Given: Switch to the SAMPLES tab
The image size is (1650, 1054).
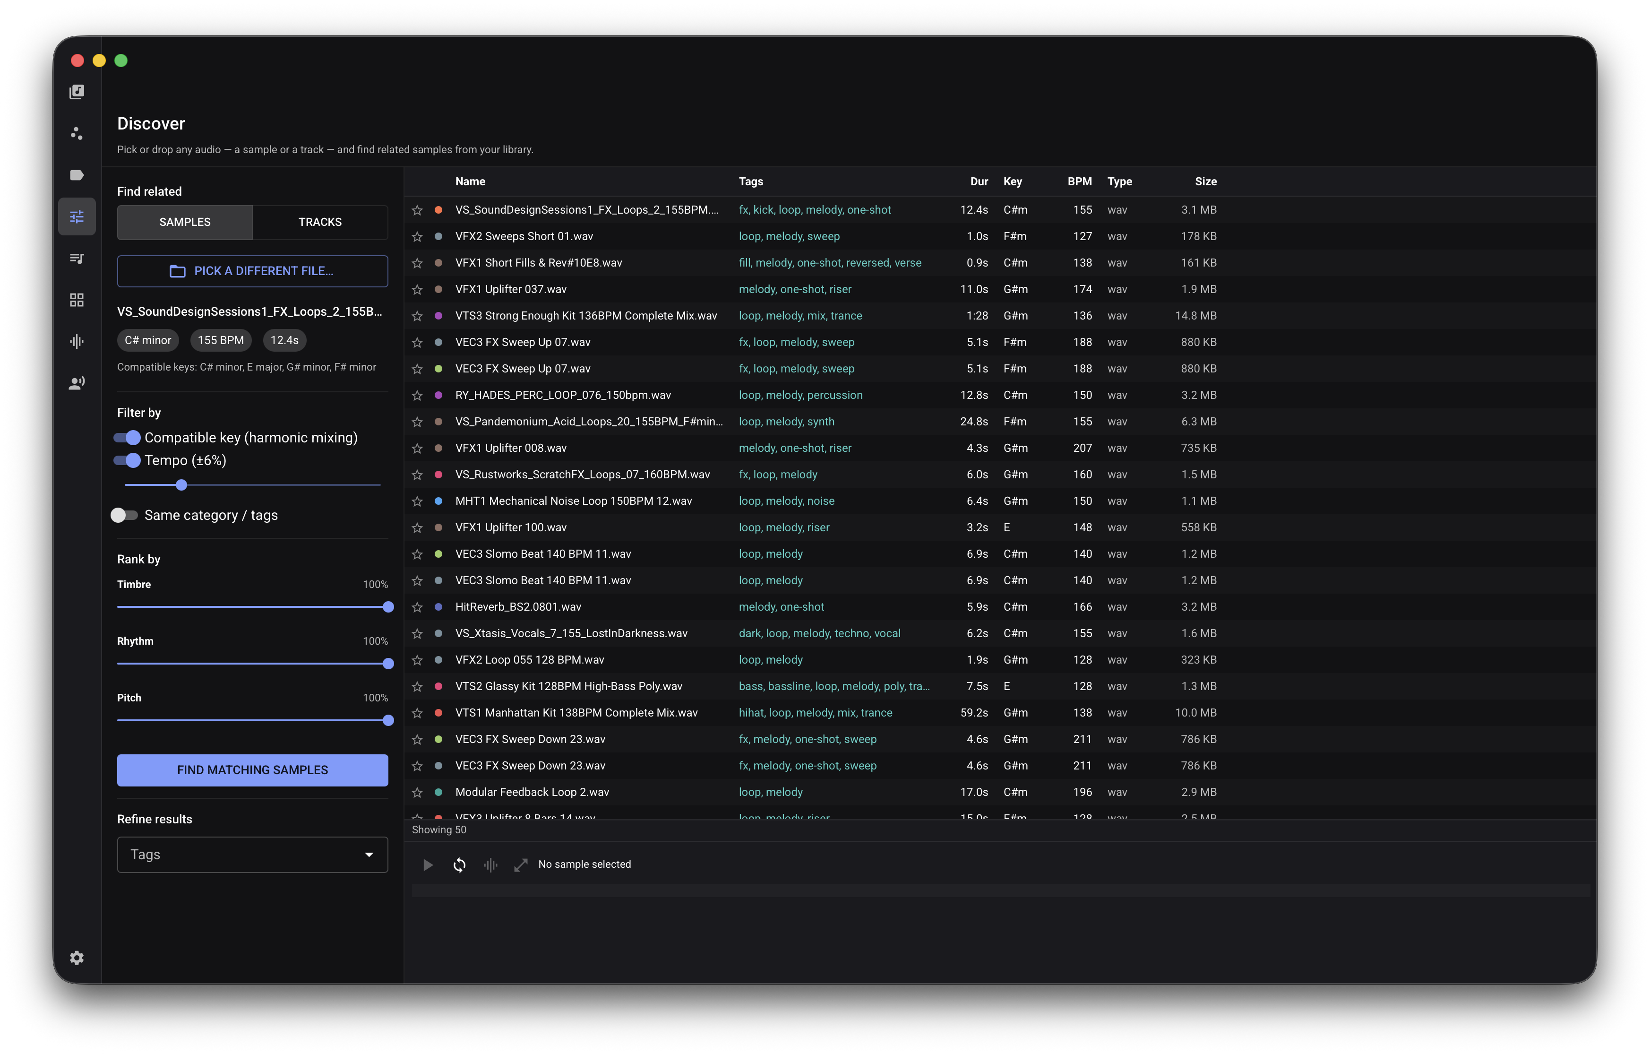Looking at the screenshot, I should (x=185, y=222).
